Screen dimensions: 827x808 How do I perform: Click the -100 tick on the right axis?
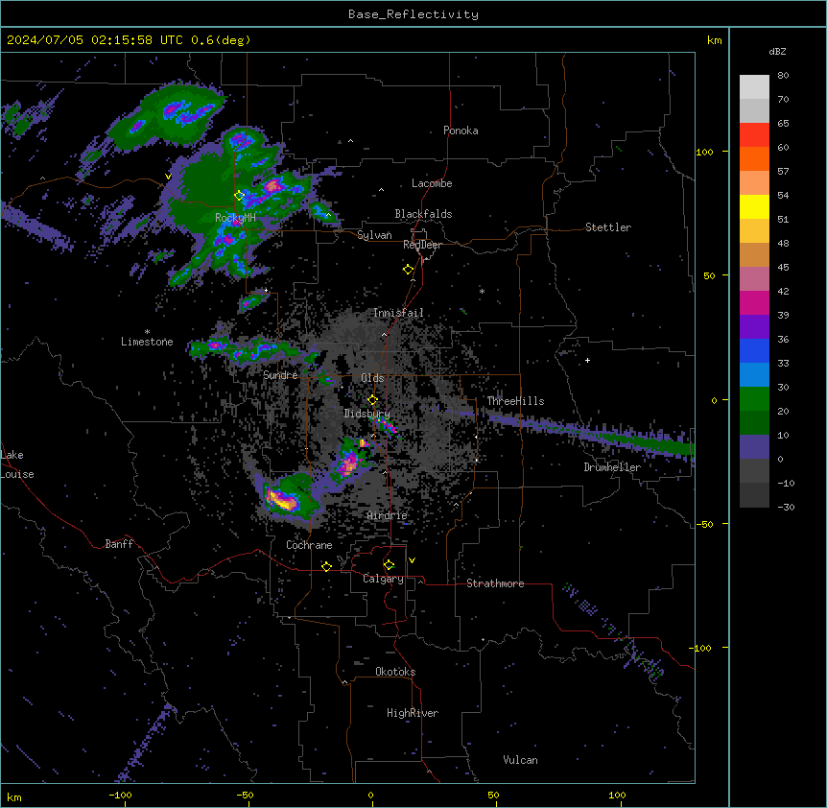pos(700,648)
